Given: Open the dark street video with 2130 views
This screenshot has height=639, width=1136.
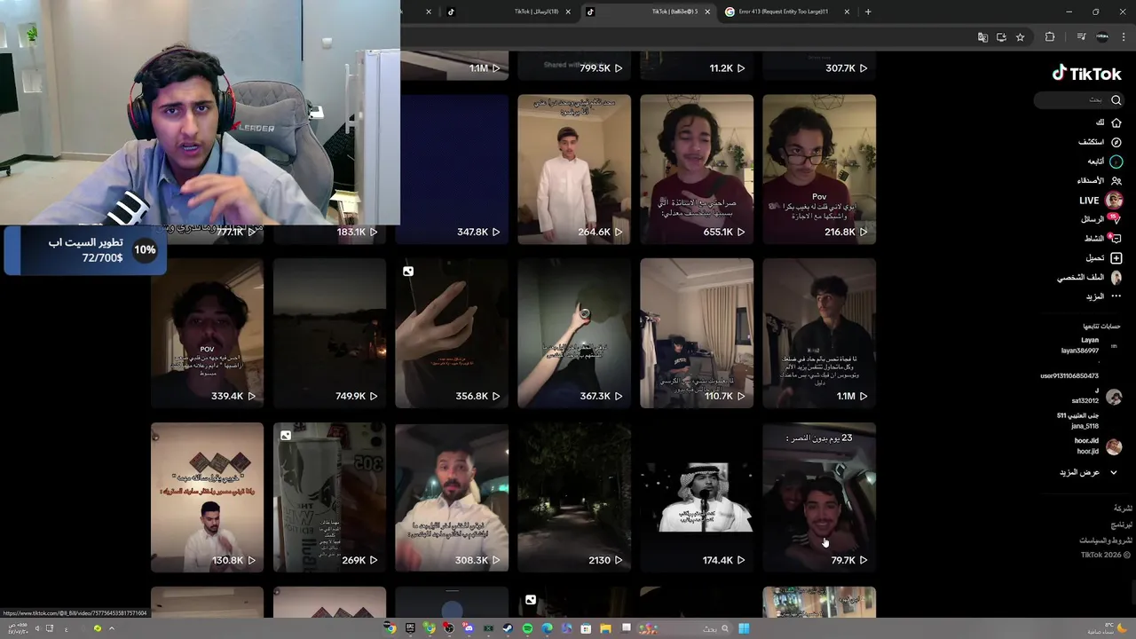Looking at the screenshot, I should 574,497.
